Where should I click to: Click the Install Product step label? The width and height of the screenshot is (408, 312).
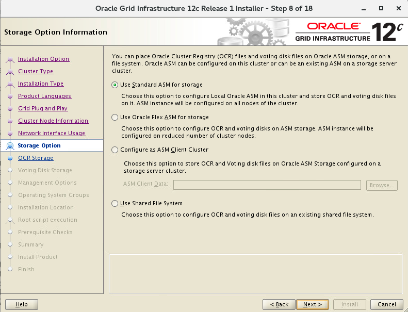click(38, 257)
